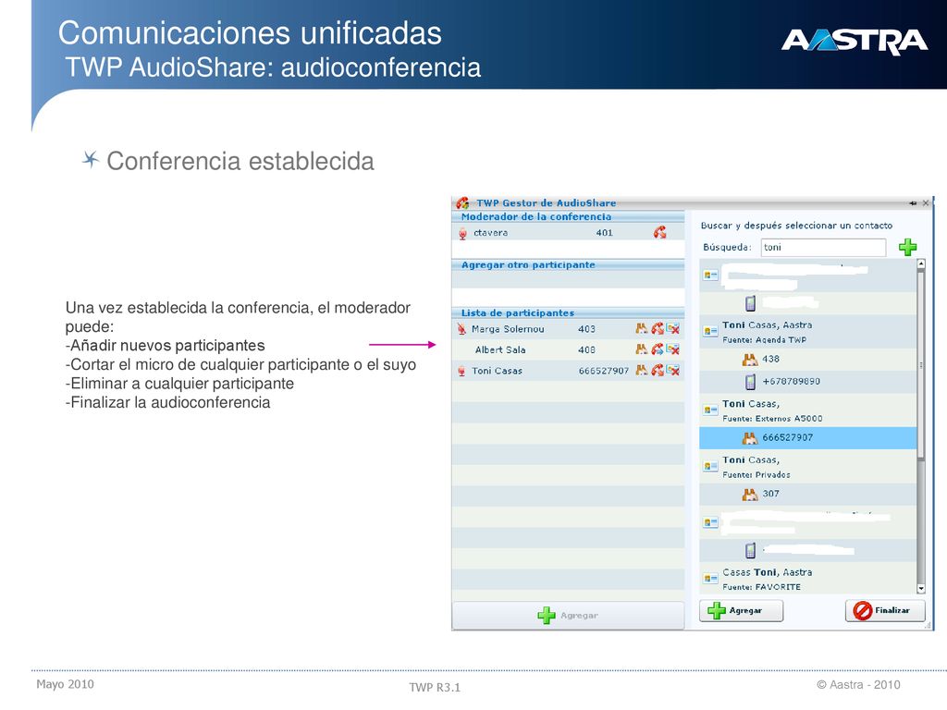Click the Búsqueda search field containing 'toni'
This screenshot has height=710, width=947.
(x=823, y=248)
